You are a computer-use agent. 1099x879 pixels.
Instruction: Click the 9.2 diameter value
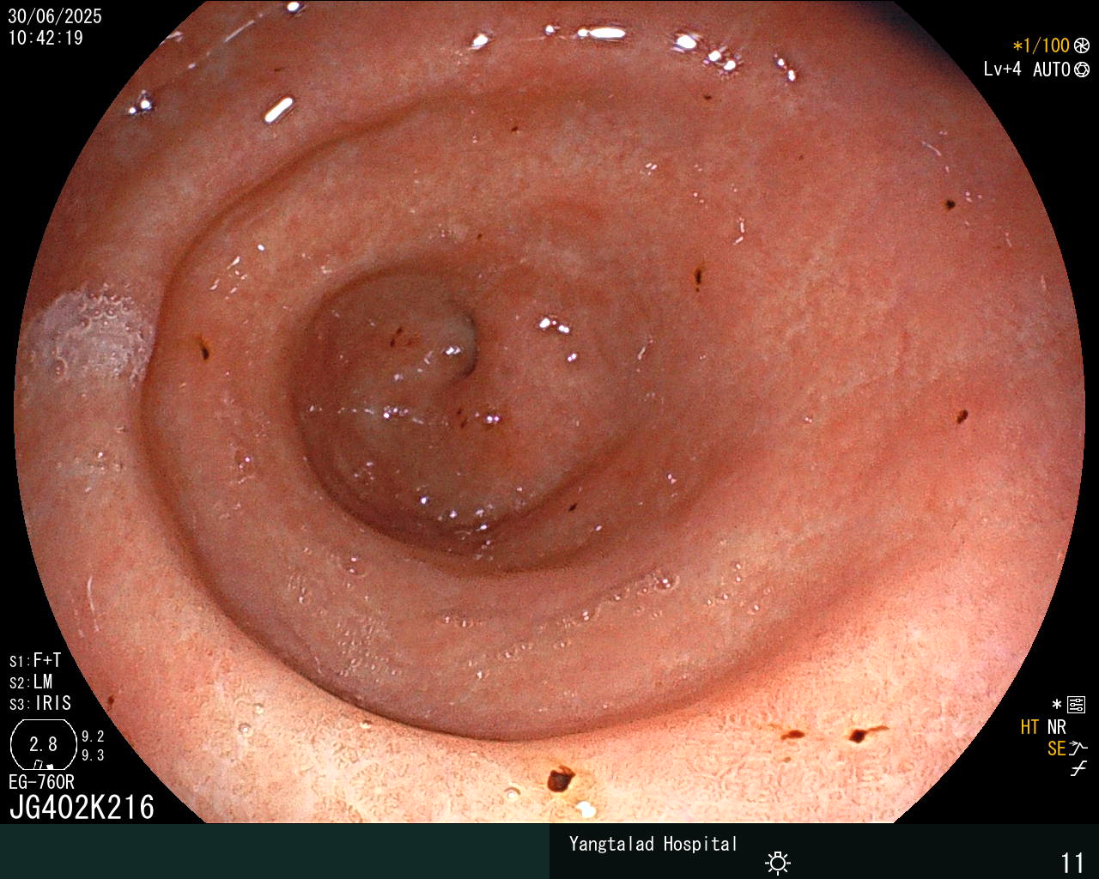[x=93, y=737]
